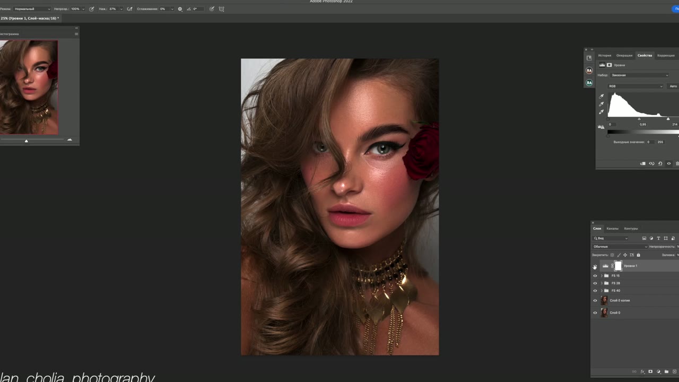Reset Levels adjustment to defaults

[660, 163]
